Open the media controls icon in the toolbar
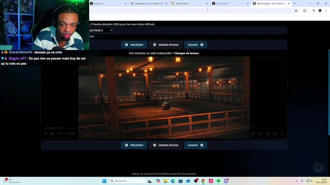330x185 pixels. click(x=314, y=11)
